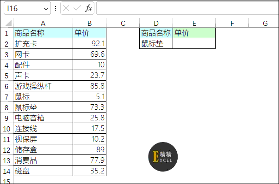
Task: Click price cell 17.5
Action: (x=89, y=129)
